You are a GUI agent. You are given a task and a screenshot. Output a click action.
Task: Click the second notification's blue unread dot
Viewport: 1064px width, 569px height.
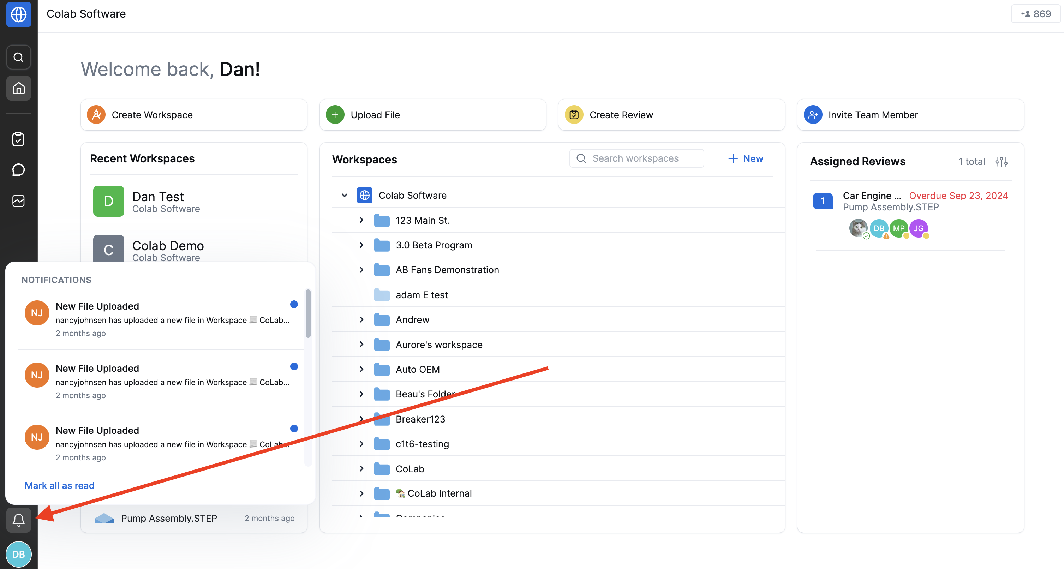294,366
